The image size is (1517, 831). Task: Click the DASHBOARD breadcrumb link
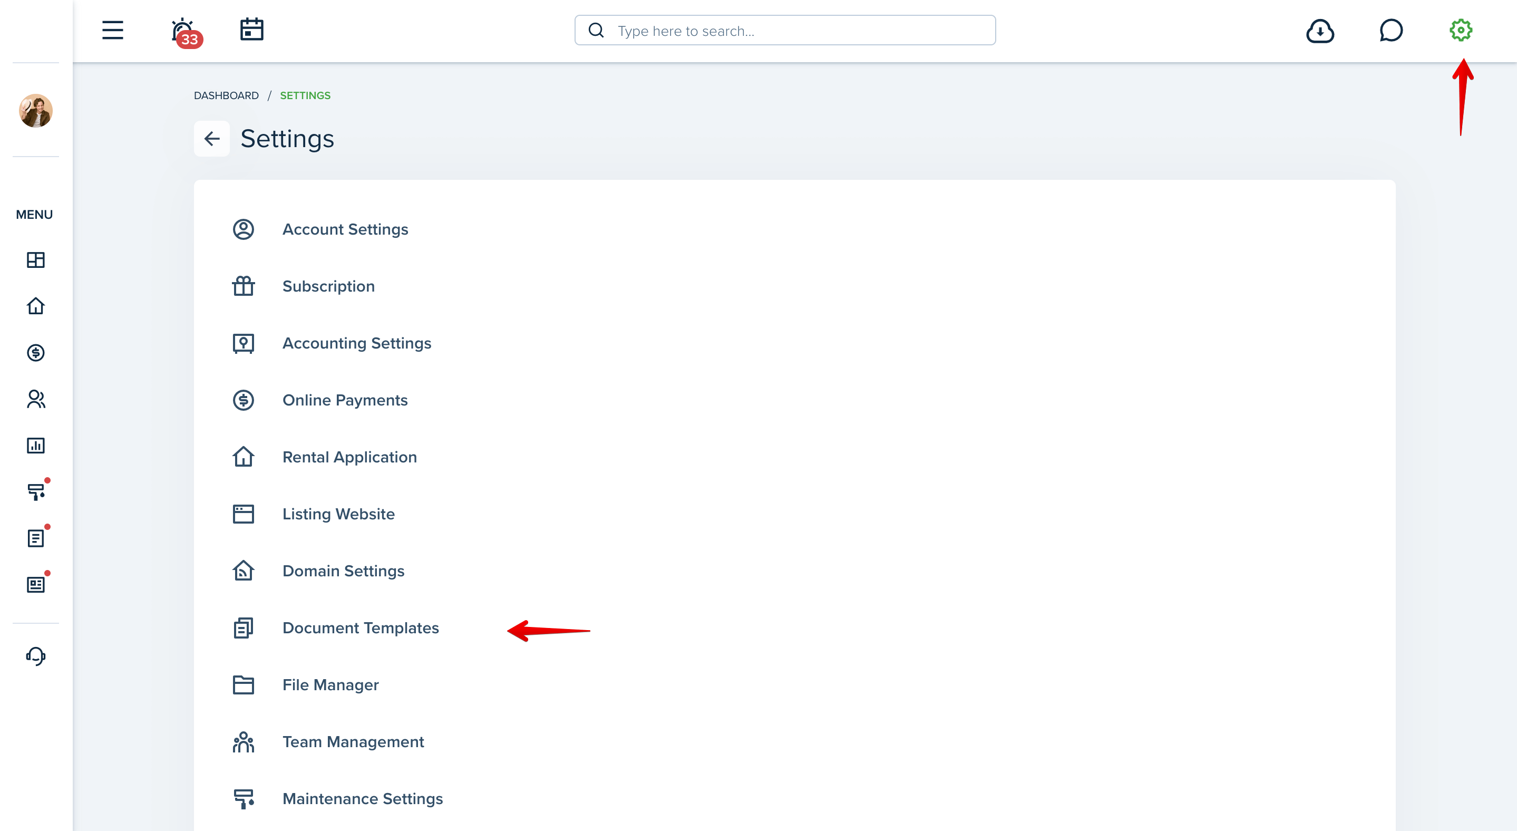(226, 95)
